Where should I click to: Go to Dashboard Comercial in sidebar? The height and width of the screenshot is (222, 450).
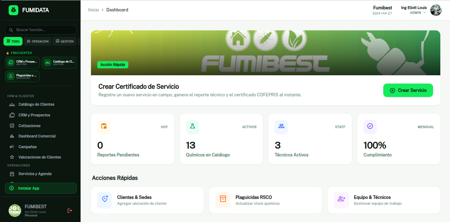pos(41,136)
